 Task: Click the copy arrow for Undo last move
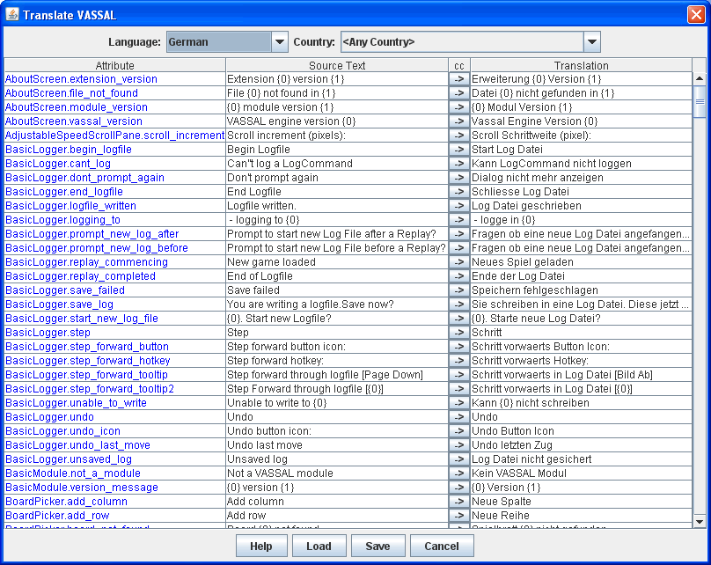click(458, 445)
